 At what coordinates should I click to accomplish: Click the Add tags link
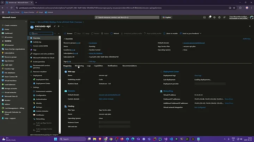tap(92, 62)
